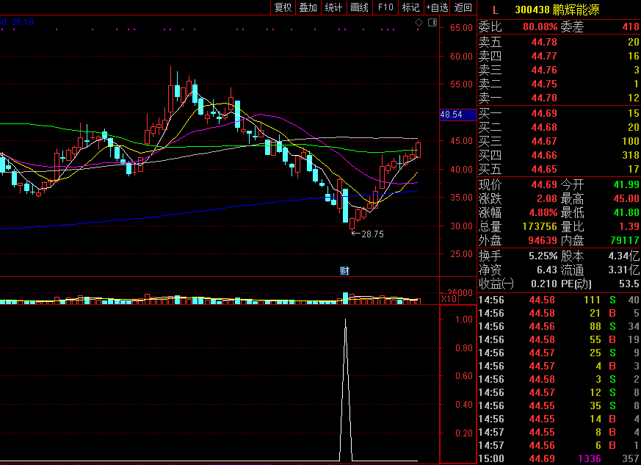Viewport: 641px width, 465px height.
Task: Click the 外盘 94639 value
Action: click(x=543, y=240)
